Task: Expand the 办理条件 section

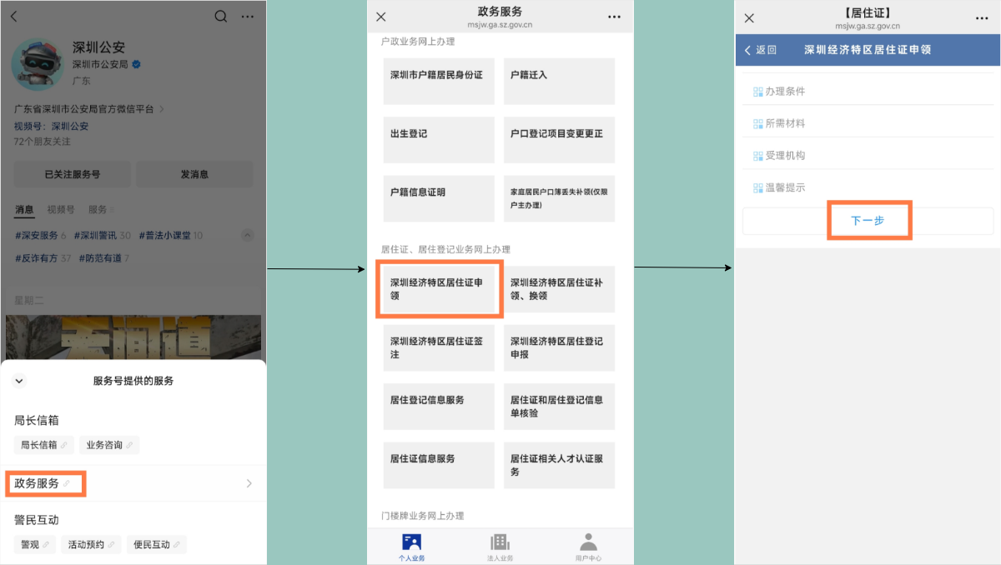Action: tap(868, 91)
